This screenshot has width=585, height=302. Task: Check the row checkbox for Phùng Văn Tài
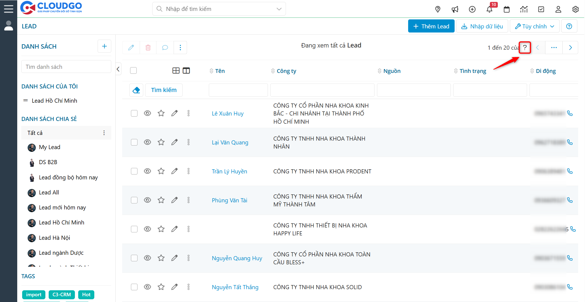(x=134, y=200)
